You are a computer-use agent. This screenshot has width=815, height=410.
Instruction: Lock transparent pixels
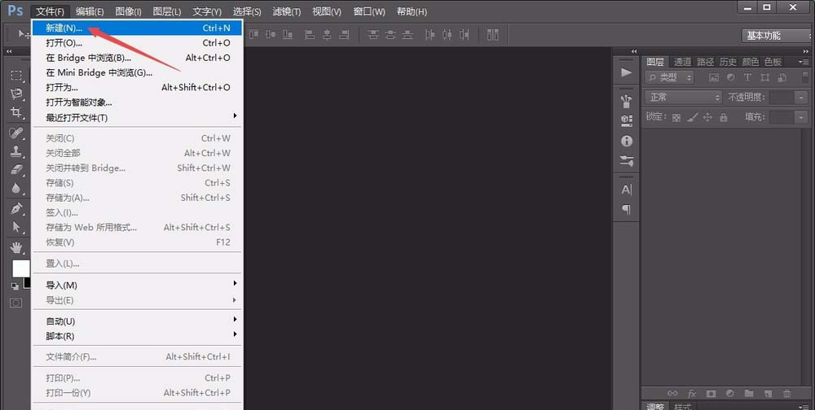(x=676, y=117)
